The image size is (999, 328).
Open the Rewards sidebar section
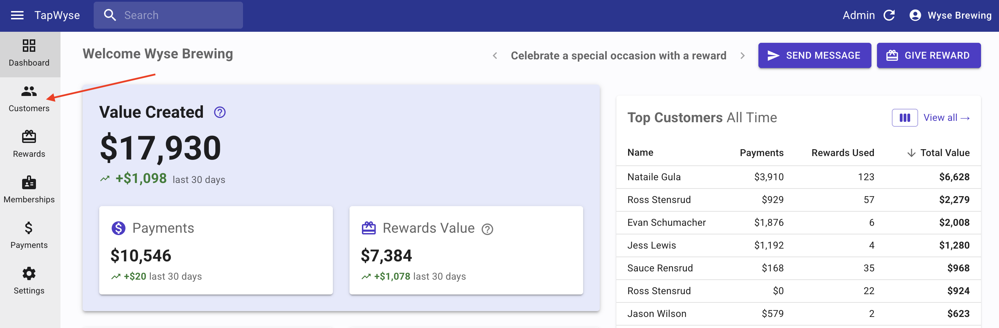(29, 144)
